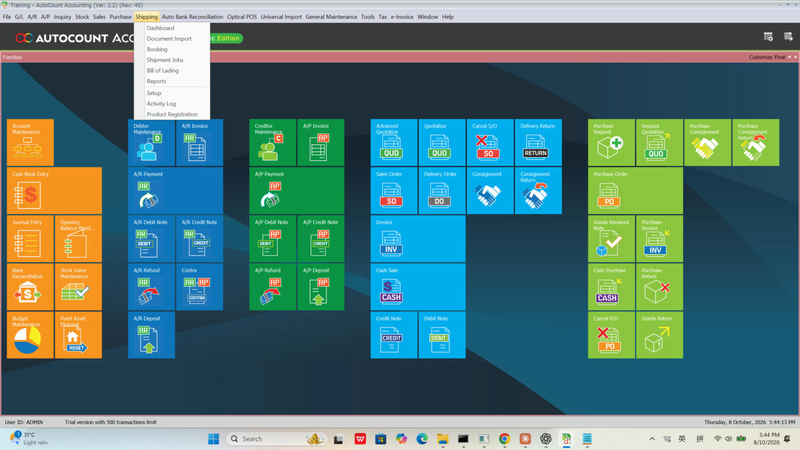The image size is (800, 450).
Task: Open the Credit Note tile
Action: [x=394, y=335]
